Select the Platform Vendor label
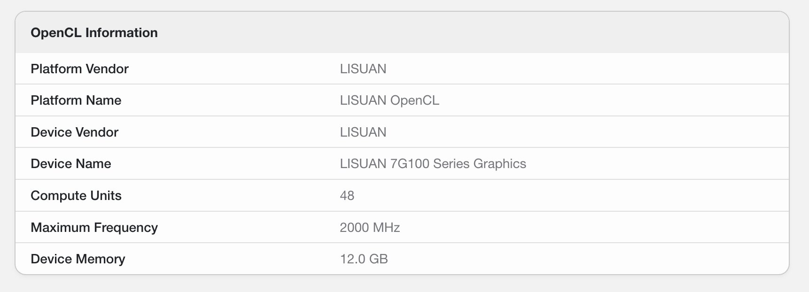Screen dimensions: 809x292 79,69
